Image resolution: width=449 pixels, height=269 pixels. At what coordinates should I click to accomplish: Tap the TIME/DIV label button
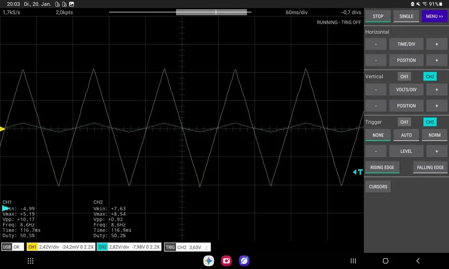tap(406, 44)
